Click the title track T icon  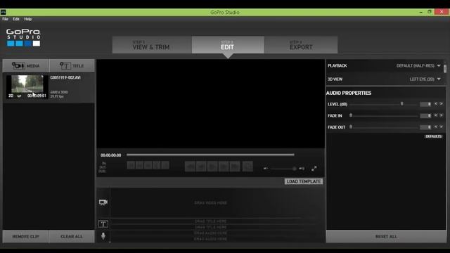(x=103, y=223)
